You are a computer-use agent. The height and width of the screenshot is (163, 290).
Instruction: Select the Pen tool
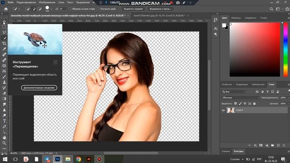(4, 127)
